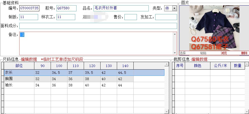Click 胸围 value 36 for size 110
Screen dimensions: 249x114
click(x=75, y=79)
